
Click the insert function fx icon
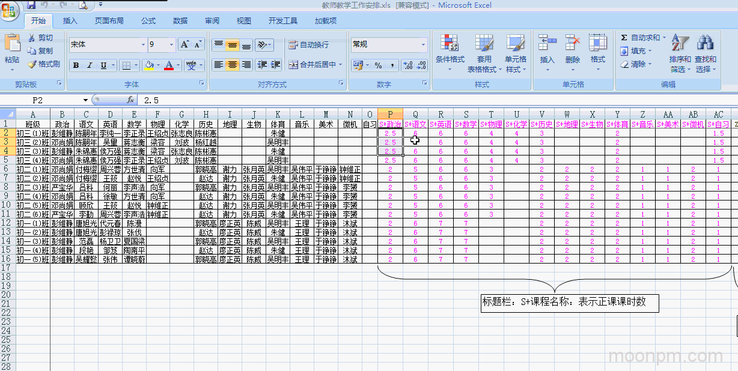tap(130, 100)
